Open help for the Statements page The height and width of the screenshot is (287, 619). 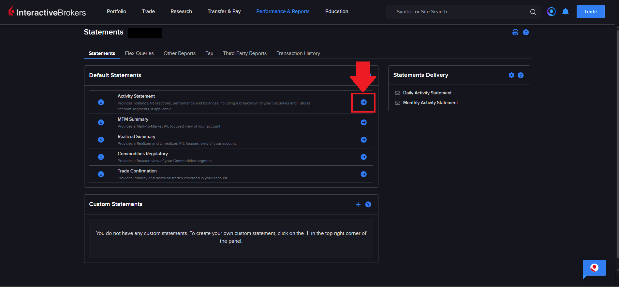[x=526, y=32]
